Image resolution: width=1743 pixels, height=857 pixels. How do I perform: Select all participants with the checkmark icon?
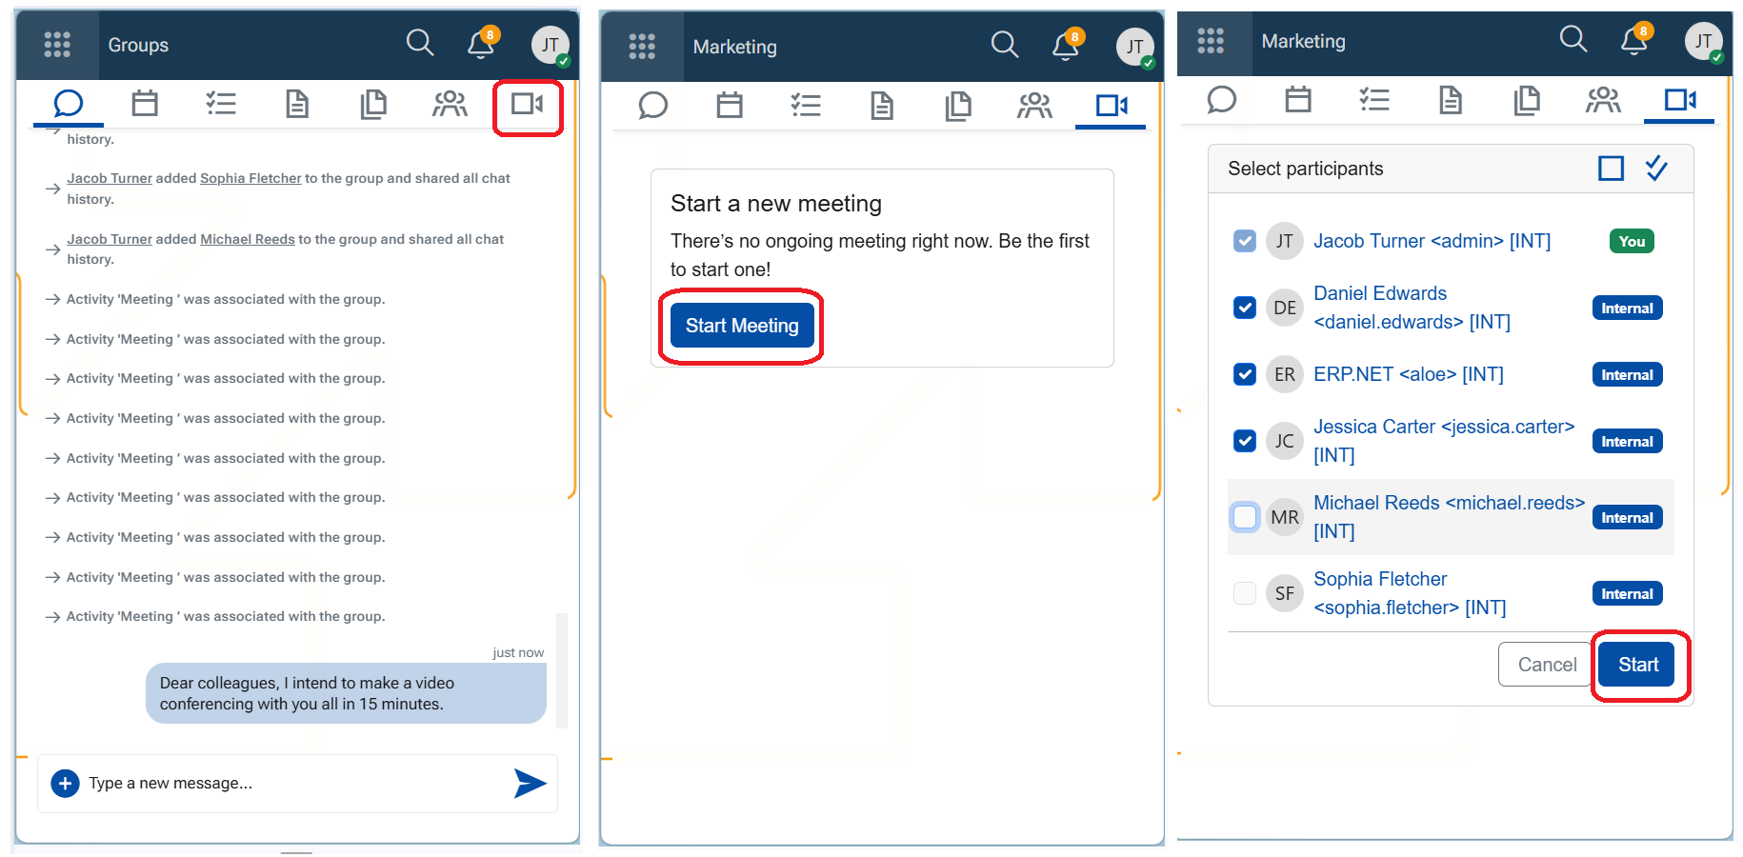pyautogui.click(x=1656, y=169)
